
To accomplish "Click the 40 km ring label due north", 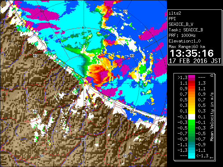I will pos(84,28).
